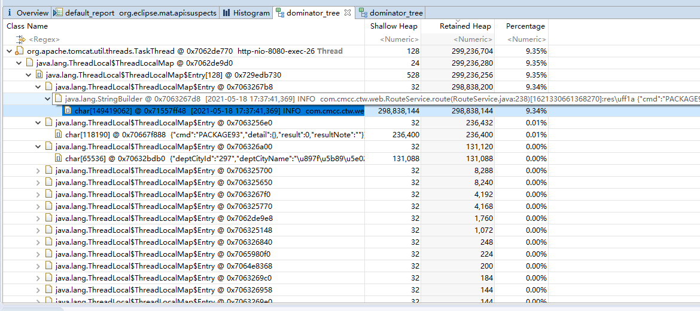Click the TaskThread thread object icon
The image size is (700, 311).
(x=20, y=51)
